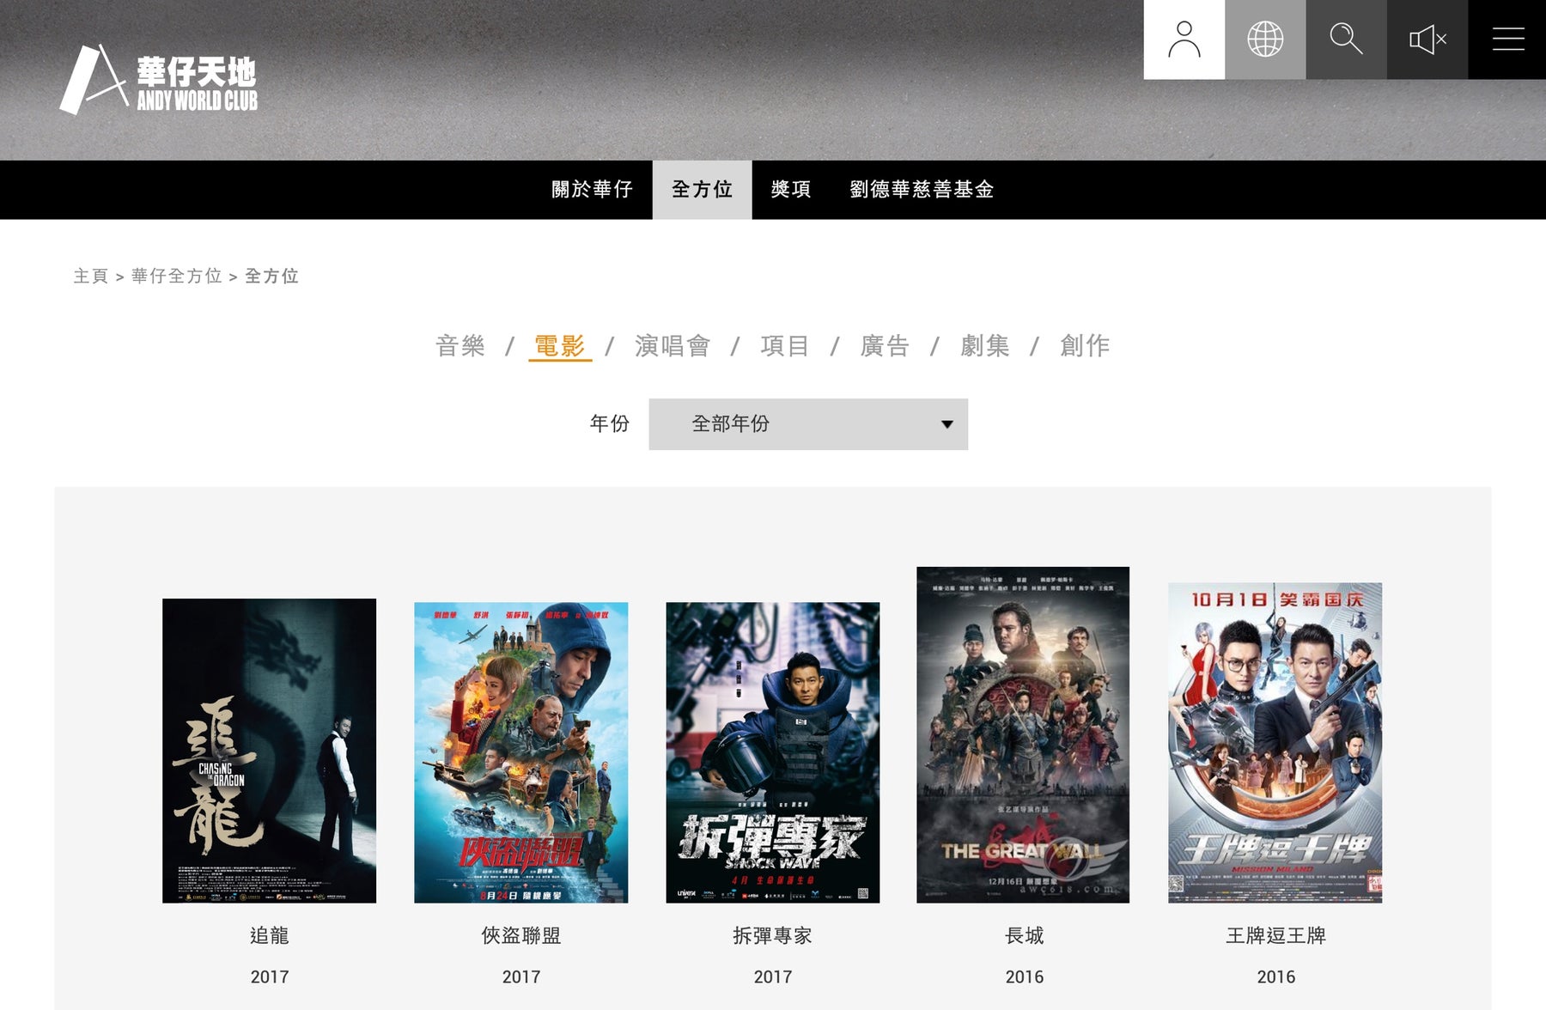Follow the 華仔全方位 breadcrumb link
This screenshot has width=1546, height=1010.
click(x=176, y=276)
